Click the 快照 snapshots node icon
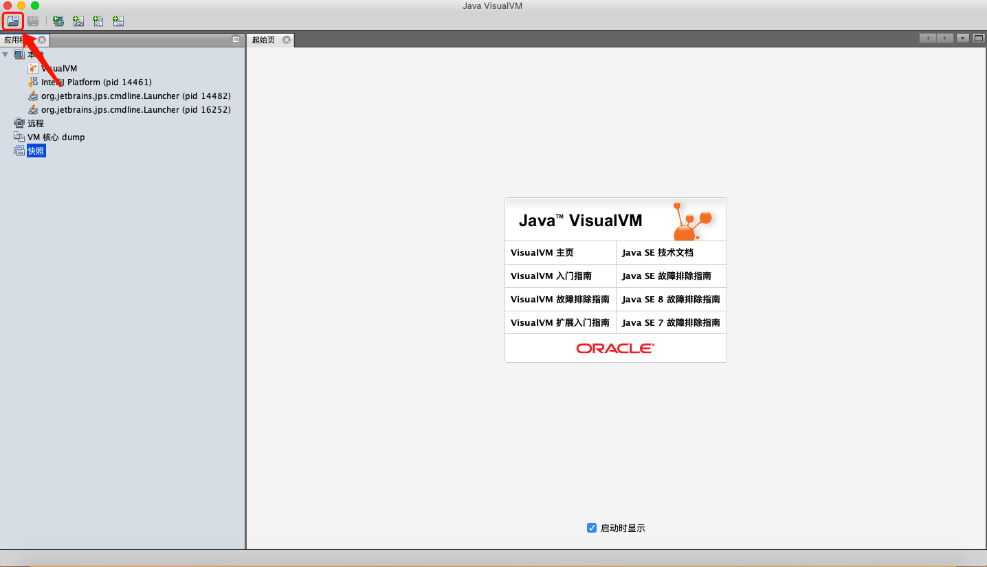The width and height of the screenshot is (987, 567). (x=19, y=151)
